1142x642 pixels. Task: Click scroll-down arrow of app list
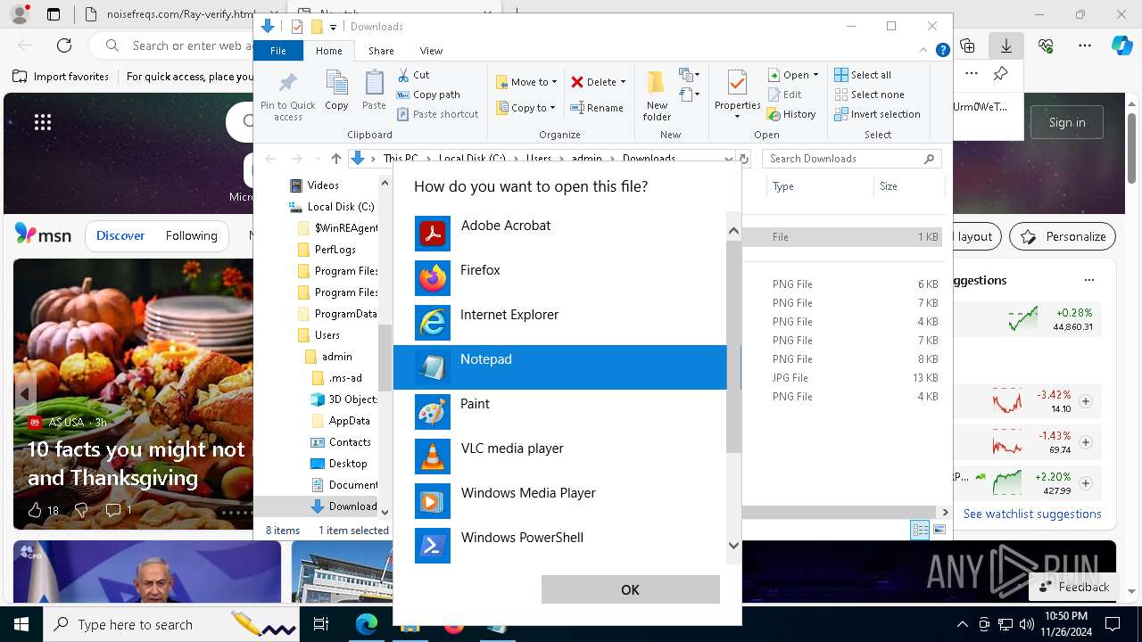coord(734,545)
